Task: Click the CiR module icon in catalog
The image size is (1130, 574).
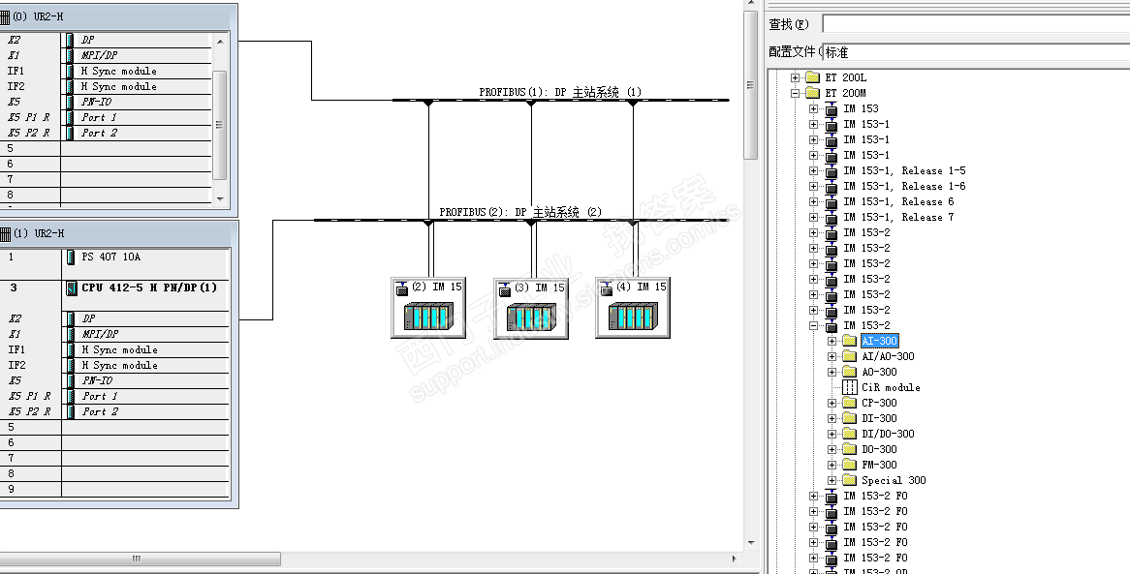Action: click(850, 387)
